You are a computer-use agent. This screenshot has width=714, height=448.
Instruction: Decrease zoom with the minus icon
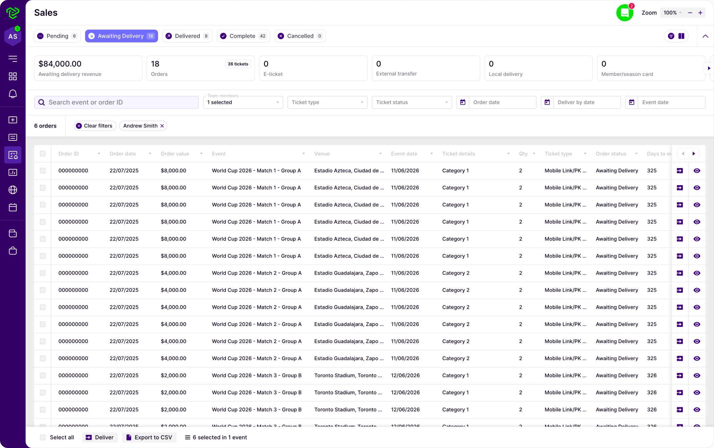pos(690,13)
